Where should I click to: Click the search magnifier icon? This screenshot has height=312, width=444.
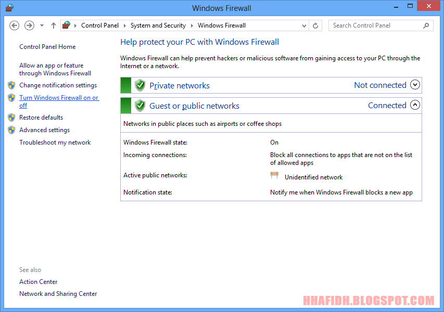[426, 25]
